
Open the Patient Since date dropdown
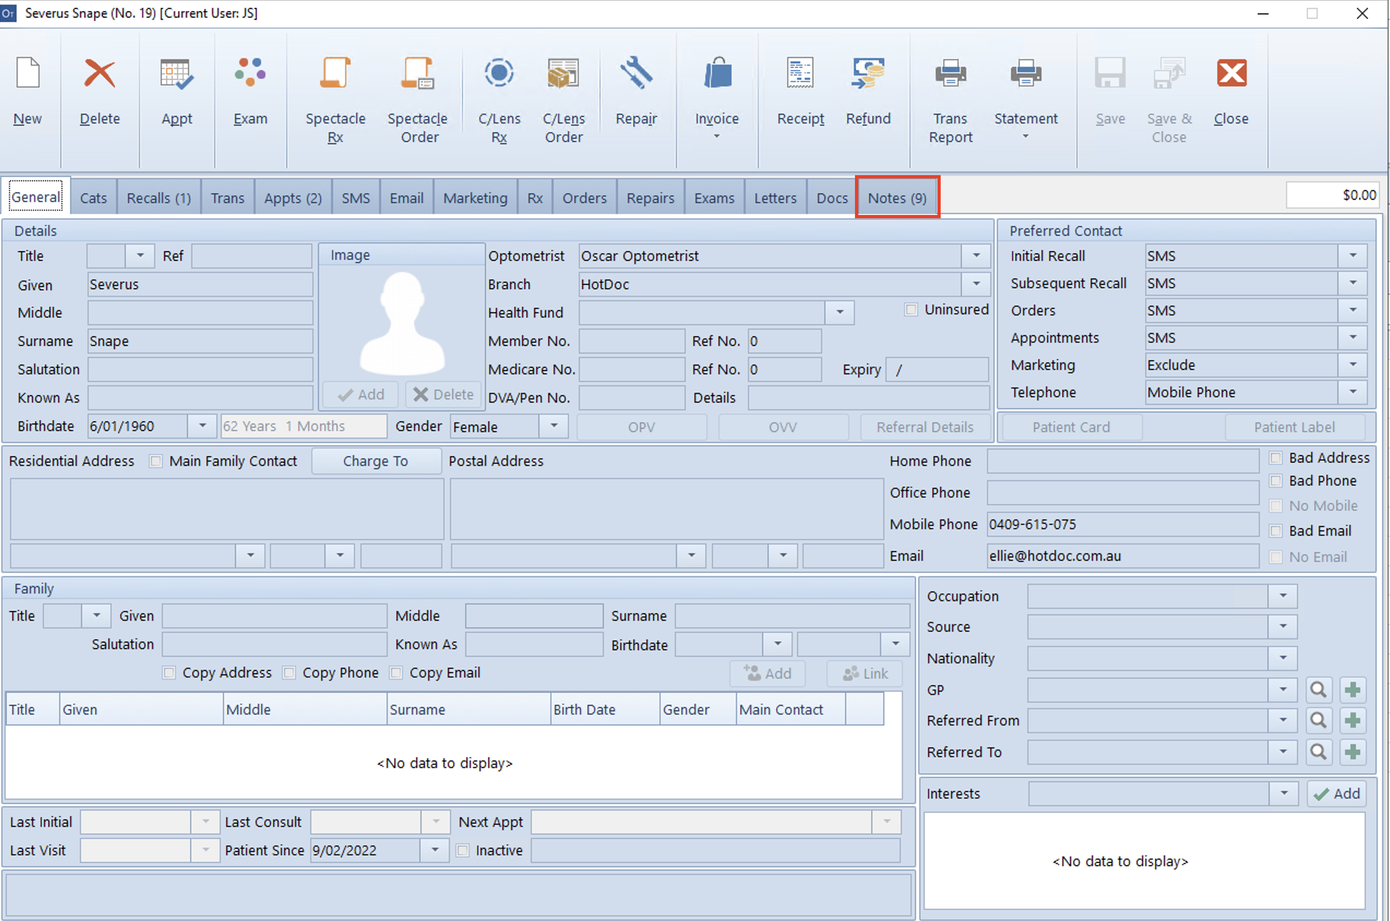tap(435, 850)
